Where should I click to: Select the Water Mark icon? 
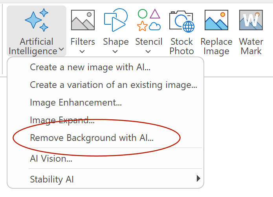(251, 20)
